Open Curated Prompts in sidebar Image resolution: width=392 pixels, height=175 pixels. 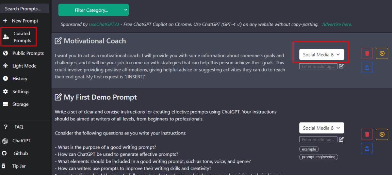[22, 37]
